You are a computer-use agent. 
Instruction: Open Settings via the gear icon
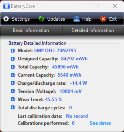(x=6, y=19)
